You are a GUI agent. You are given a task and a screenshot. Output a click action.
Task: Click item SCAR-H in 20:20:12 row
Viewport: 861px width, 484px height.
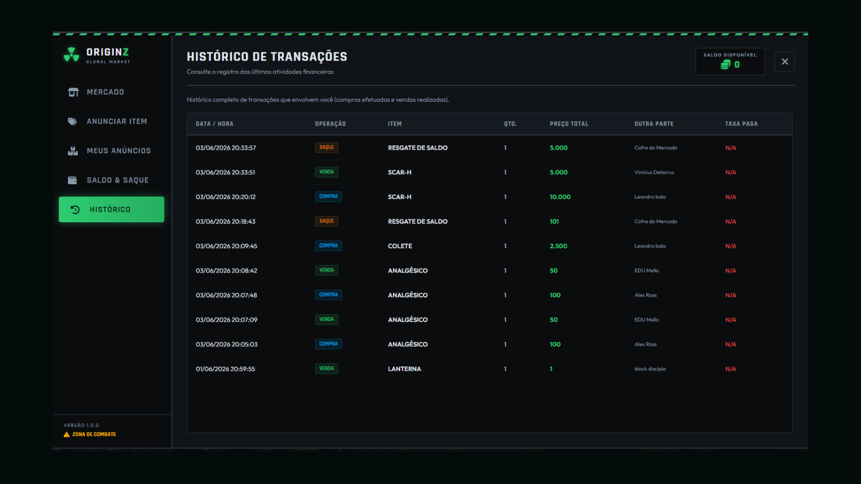pos(400,197)
